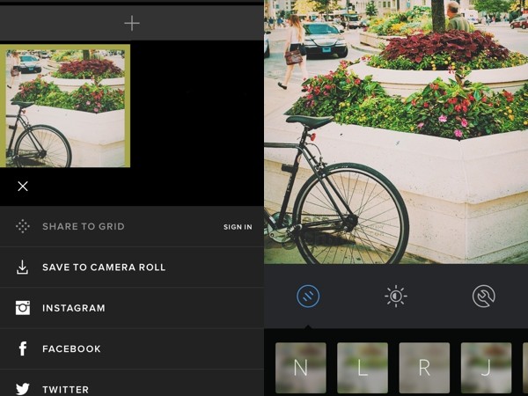
Task: Click the Share to Grid dotted icon
Action: click(x=23, y=226)
